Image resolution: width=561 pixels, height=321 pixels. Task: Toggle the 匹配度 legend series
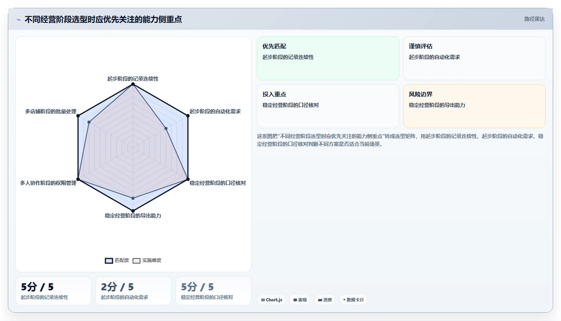[117, 260]
